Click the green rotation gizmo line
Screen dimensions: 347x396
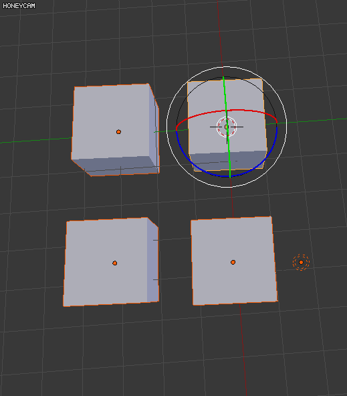227,127
